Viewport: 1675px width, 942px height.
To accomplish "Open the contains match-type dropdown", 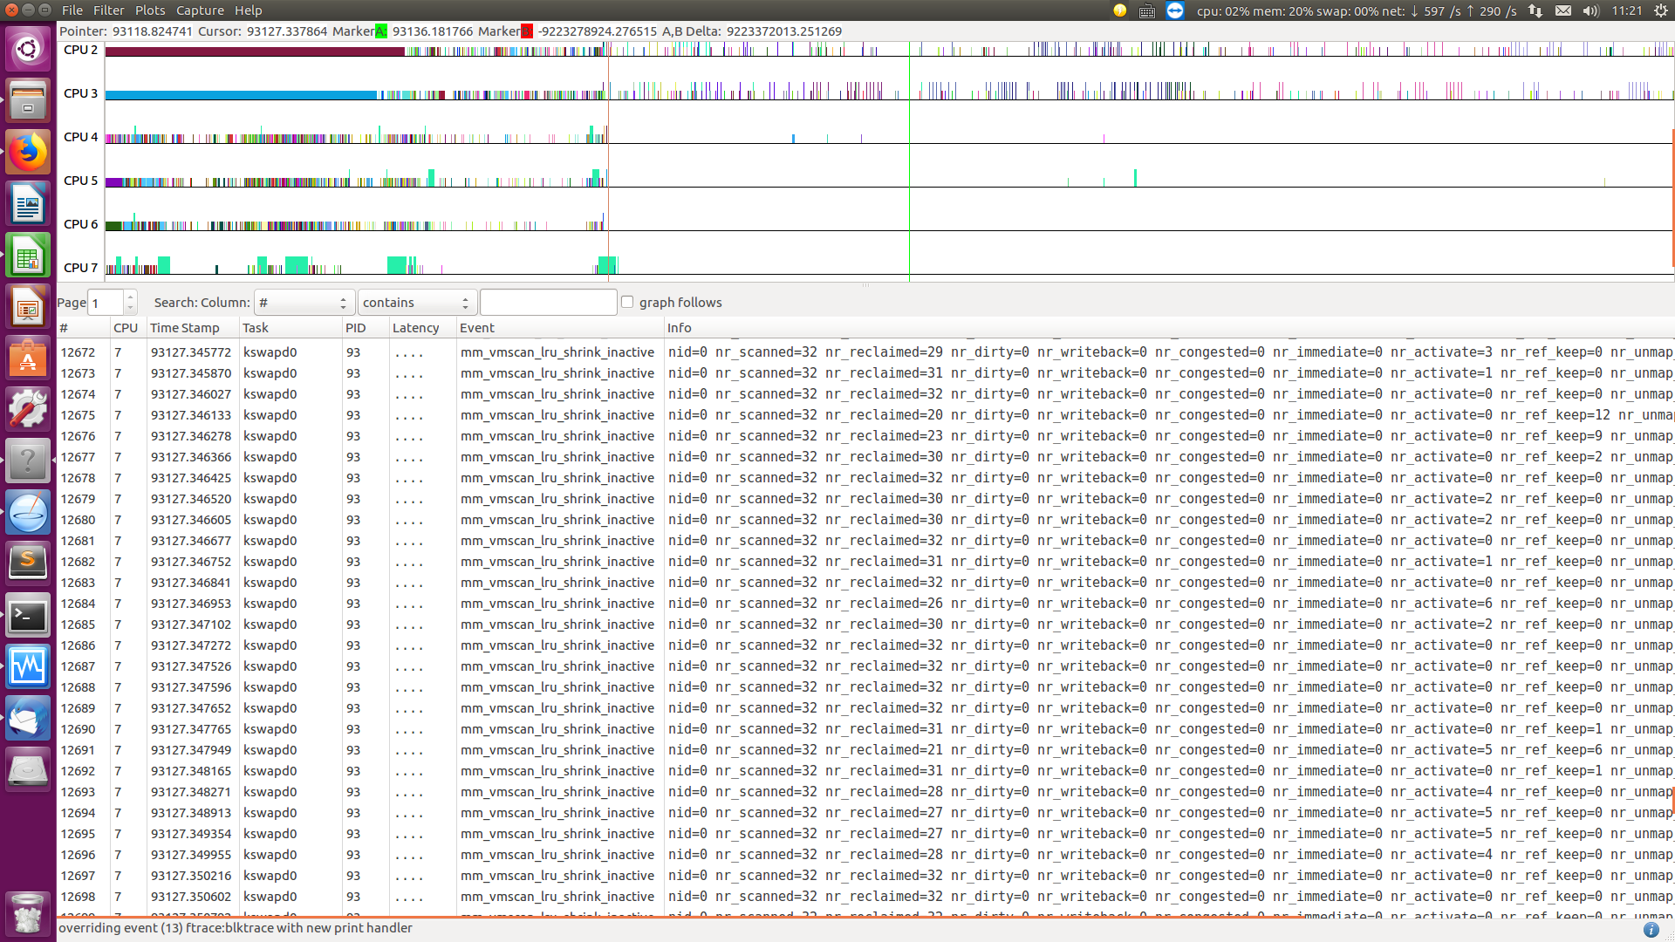I will click(x=416, y=303).
